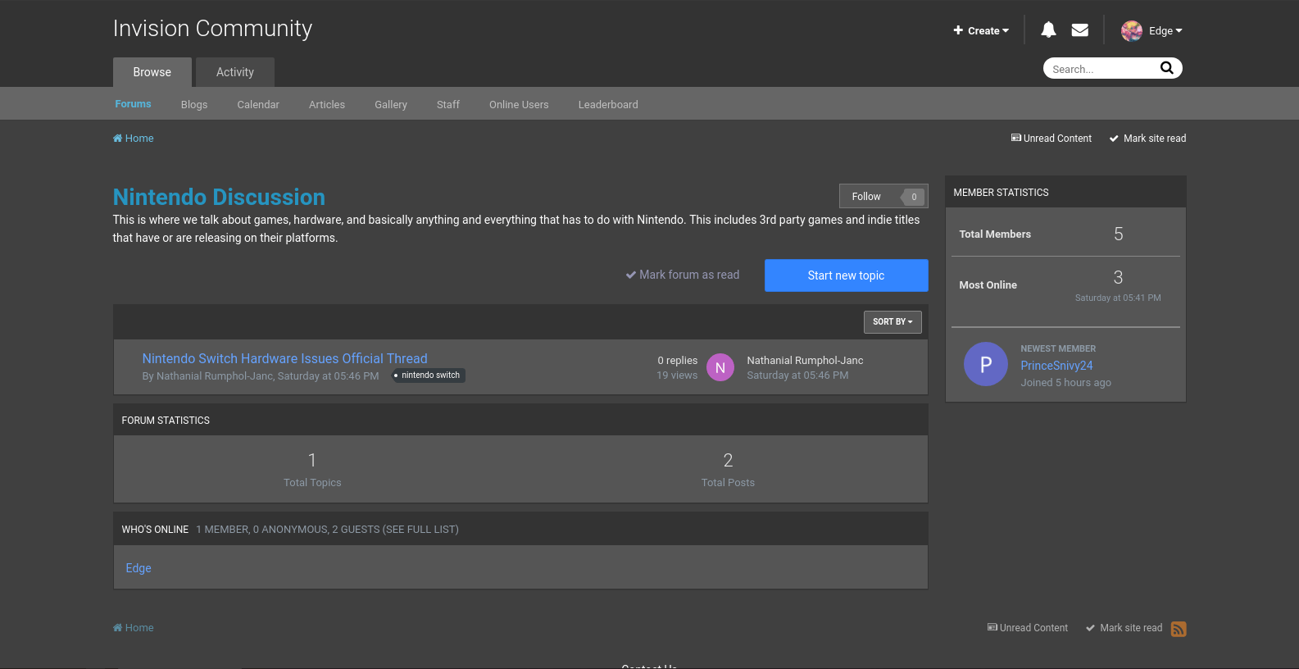Click Mark site read in footer
Viewport: 1299px width, 669px height.
point(1124,628)
